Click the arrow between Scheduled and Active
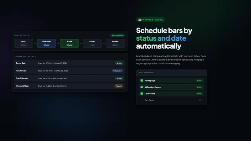The height and width of the screenshot is (141, 251). pyautogui.click(x=58, y=43)
